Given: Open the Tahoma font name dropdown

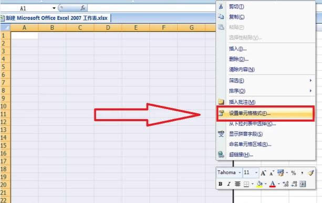Looking at the screenshot, I should pyautogui.click(x=240, y=173).
